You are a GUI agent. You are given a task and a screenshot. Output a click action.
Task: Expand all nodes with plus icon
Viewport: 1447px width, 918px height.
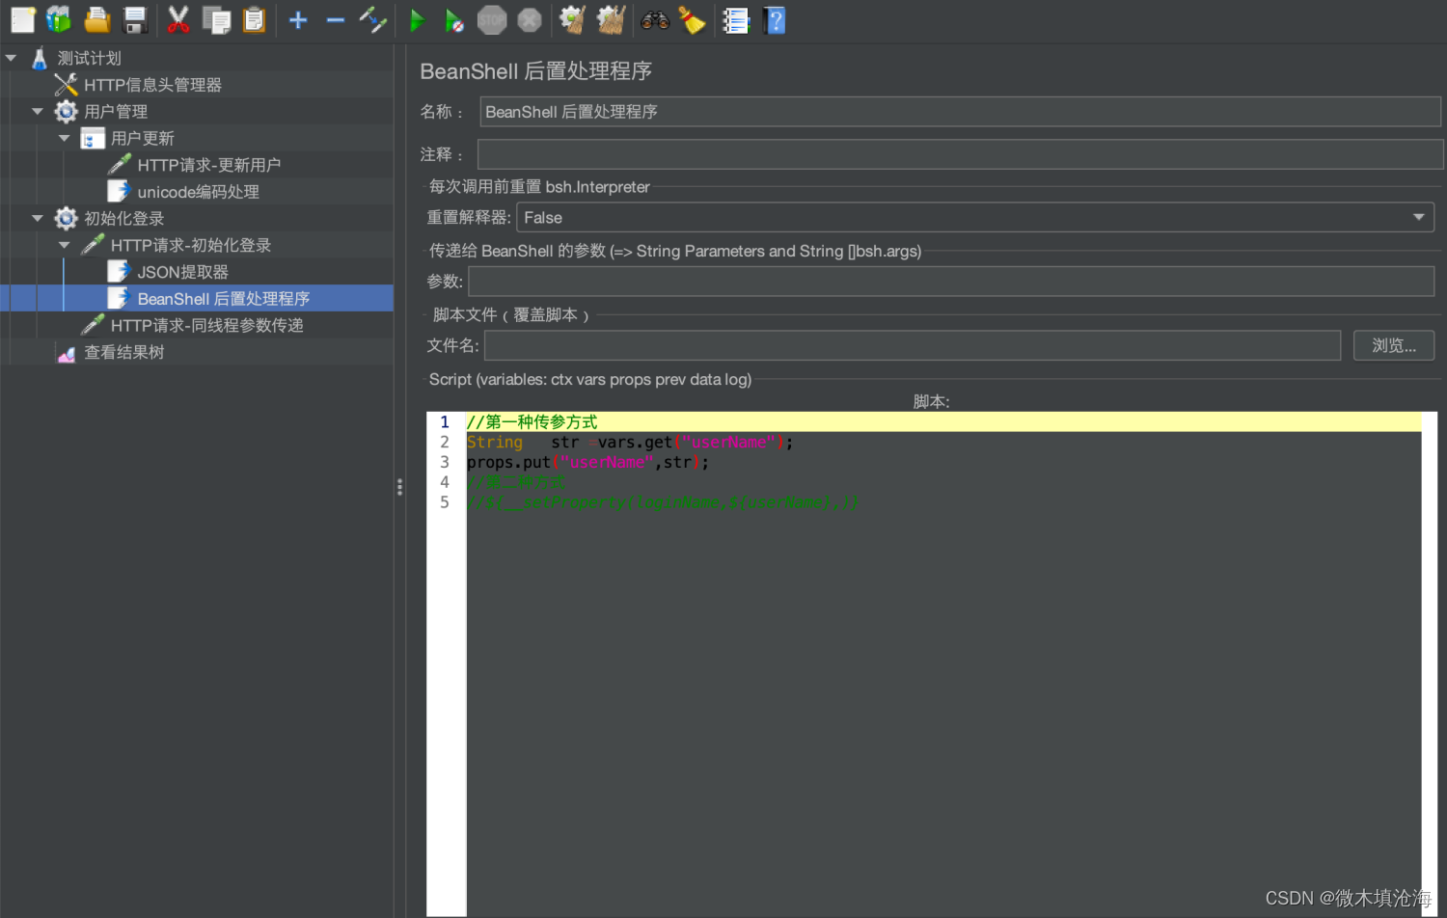(x=298, y=20)
